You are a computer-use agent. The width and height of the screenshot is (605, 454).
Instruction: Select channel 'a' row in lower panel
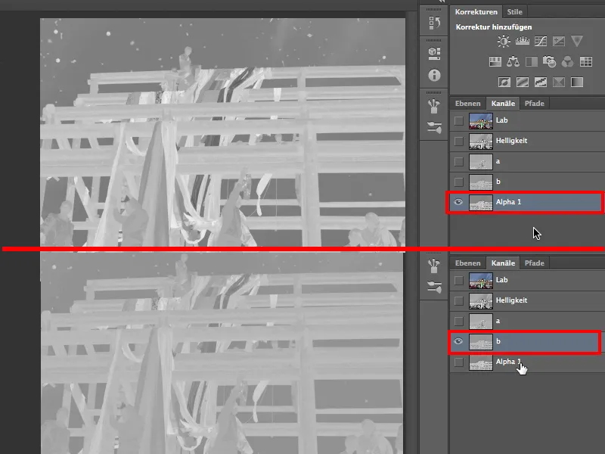click(527, 321)
